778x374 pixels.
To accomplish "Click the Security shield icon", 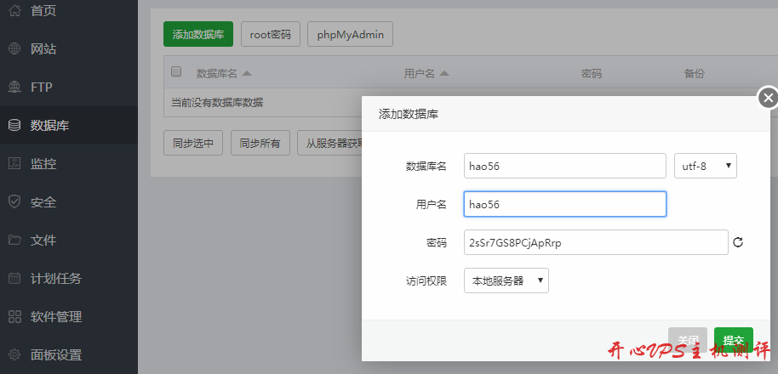I will [x=14, y=202].
